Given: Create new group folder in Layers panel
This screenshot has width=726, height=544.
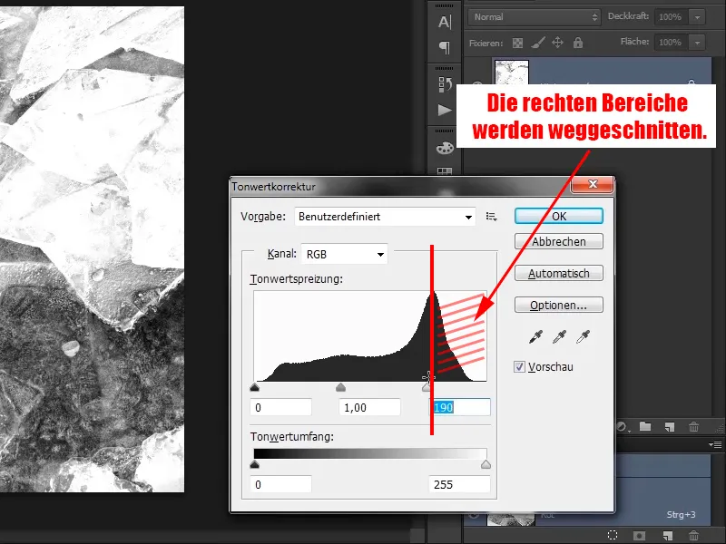Looking at the screenshot, I should pyautogui.click(x=645, y=426).
